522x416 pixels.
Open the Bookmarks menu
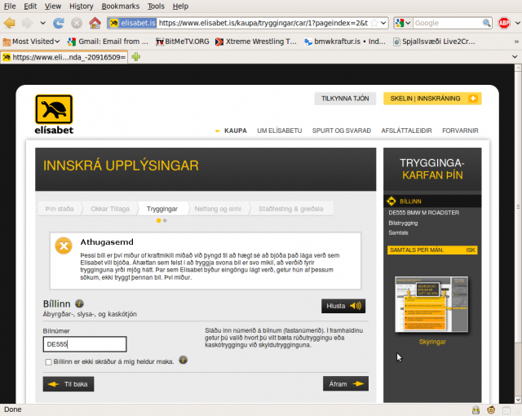(x=120, y=6)
